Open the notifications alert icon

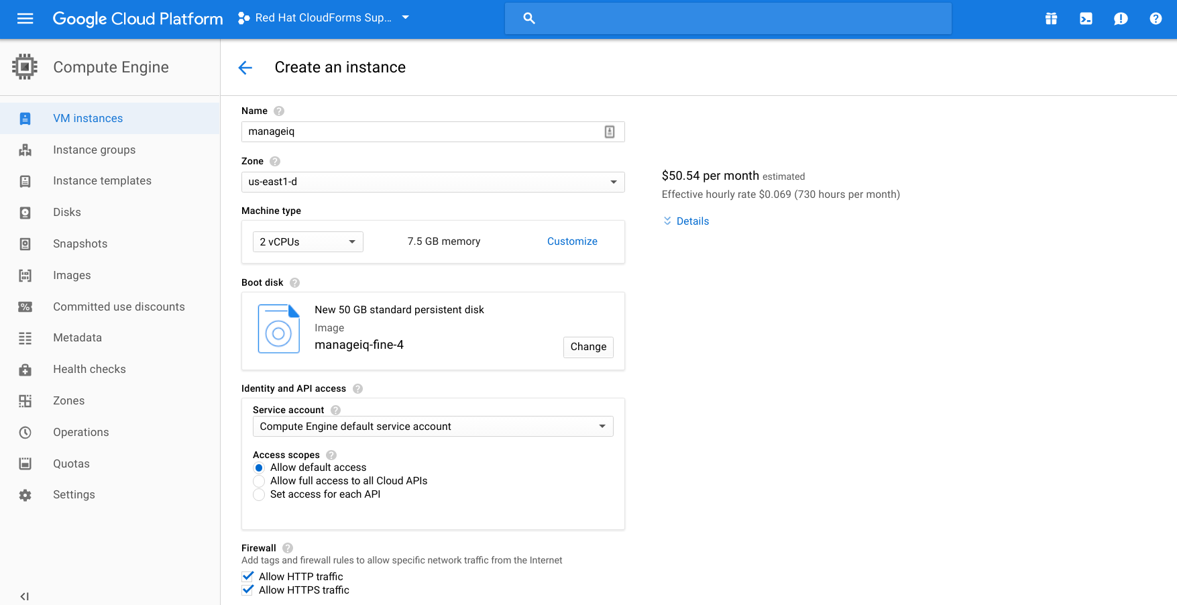[1121, 19]
